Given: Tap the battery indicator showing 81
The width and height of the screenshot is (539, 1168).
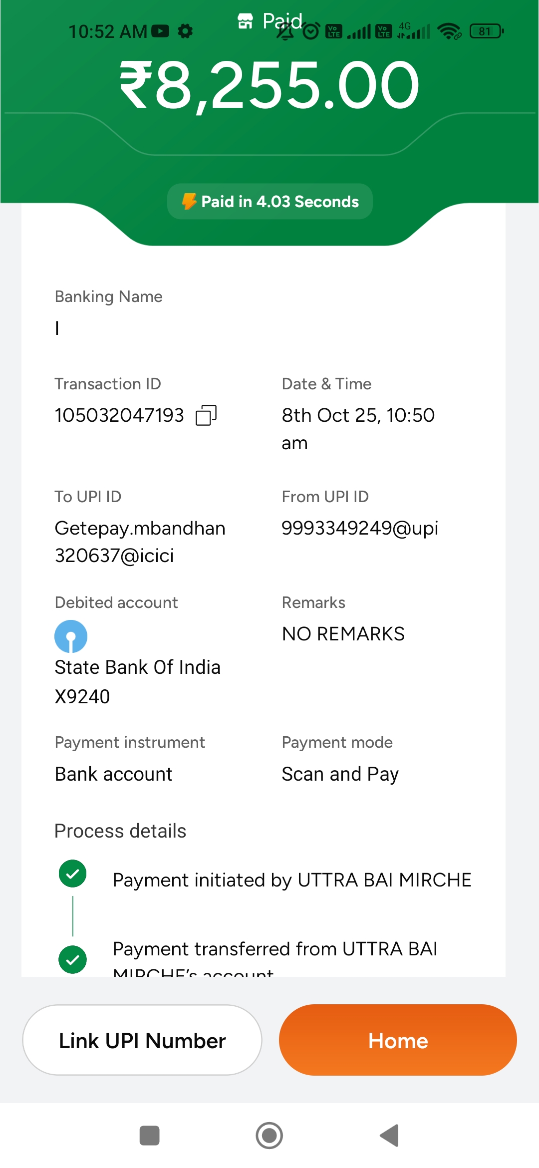Looking at the screenshot, I should [x=487, y=31].
